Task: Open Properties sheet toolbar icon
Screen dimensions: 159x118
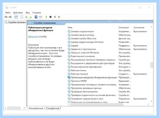Action: (22, 17)
